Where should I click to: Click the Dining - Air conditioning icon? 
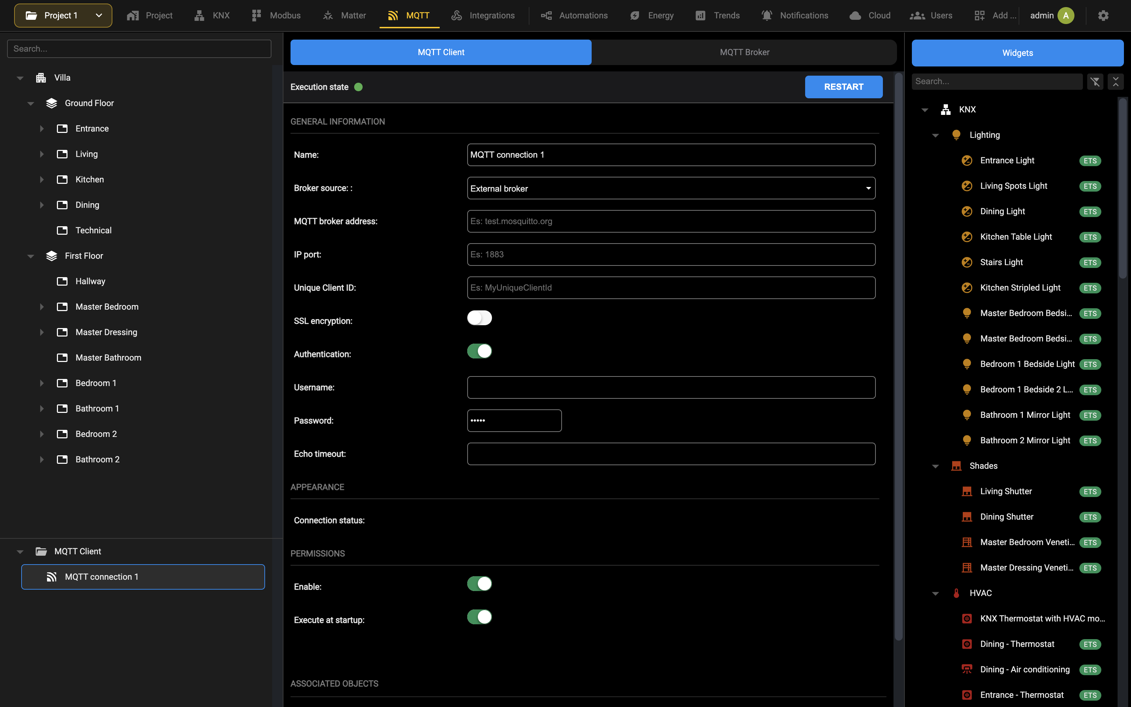(x=967, y=669)
